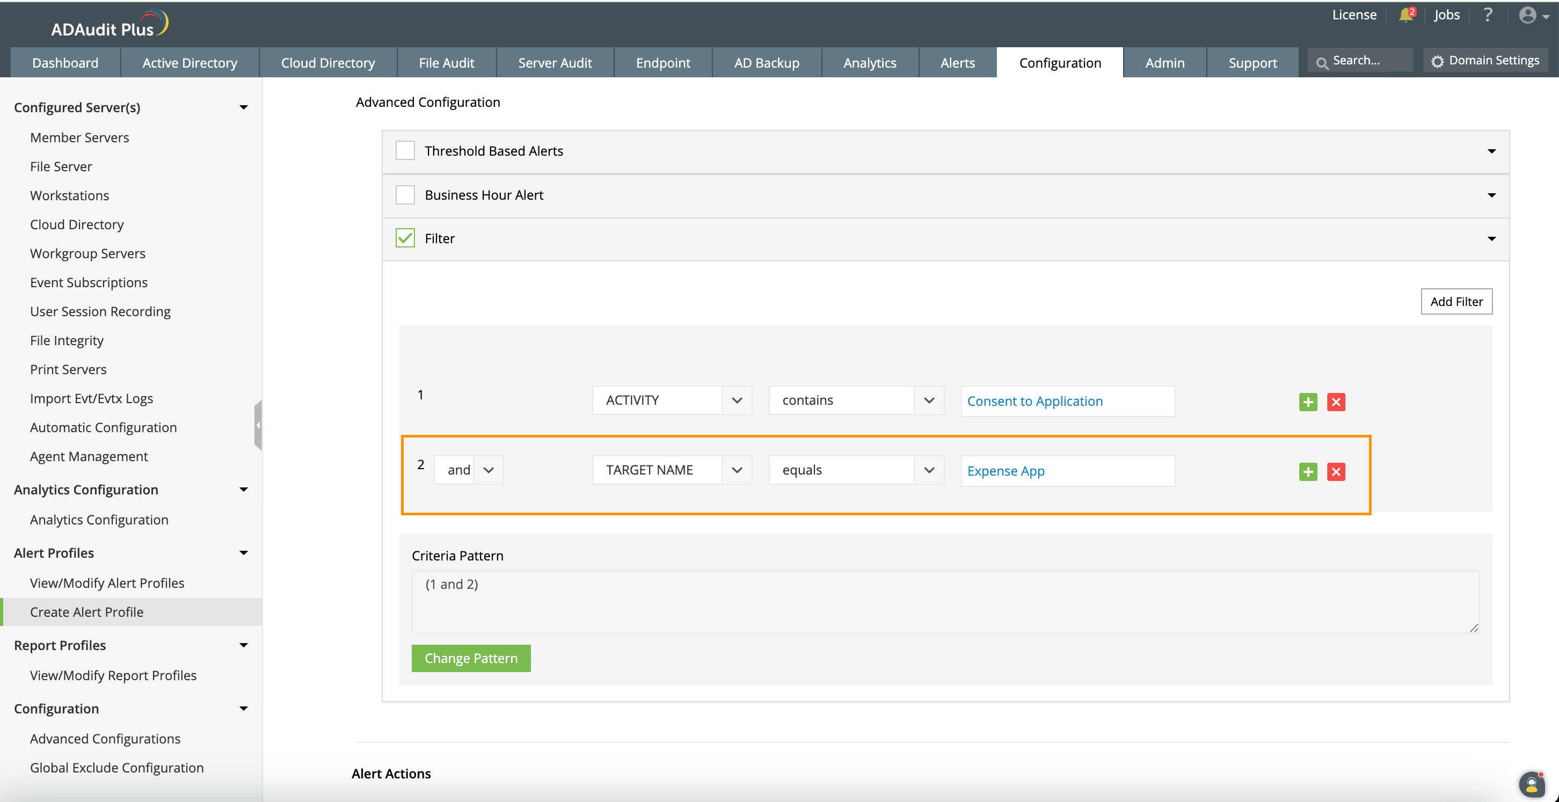The image size is (1559, 802).
Task: Uncheck the Filter checkbox
Action: coord(405,238)
